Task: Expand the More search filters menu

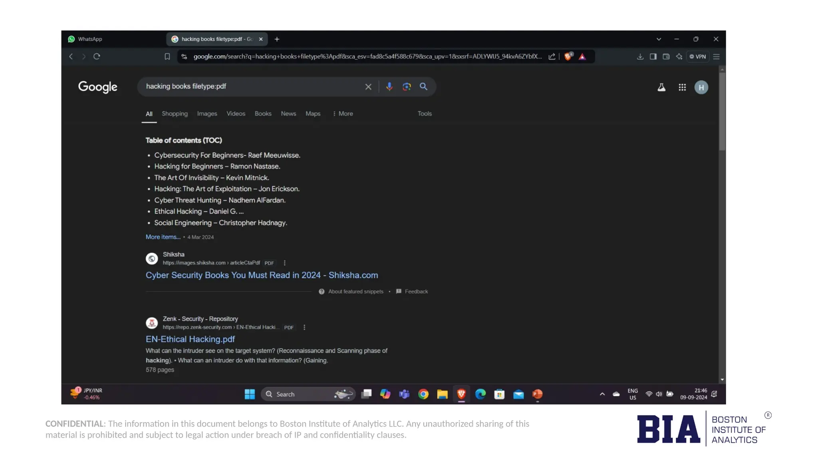Action: [343, 114]
